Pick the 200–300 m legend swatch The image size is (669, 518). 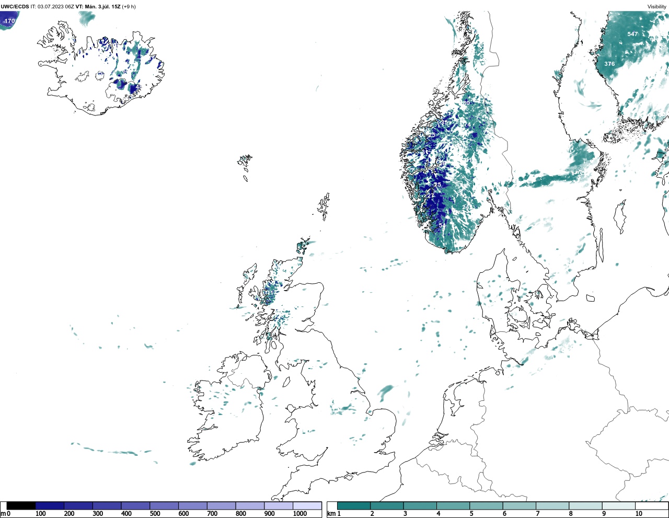point(78,505)
